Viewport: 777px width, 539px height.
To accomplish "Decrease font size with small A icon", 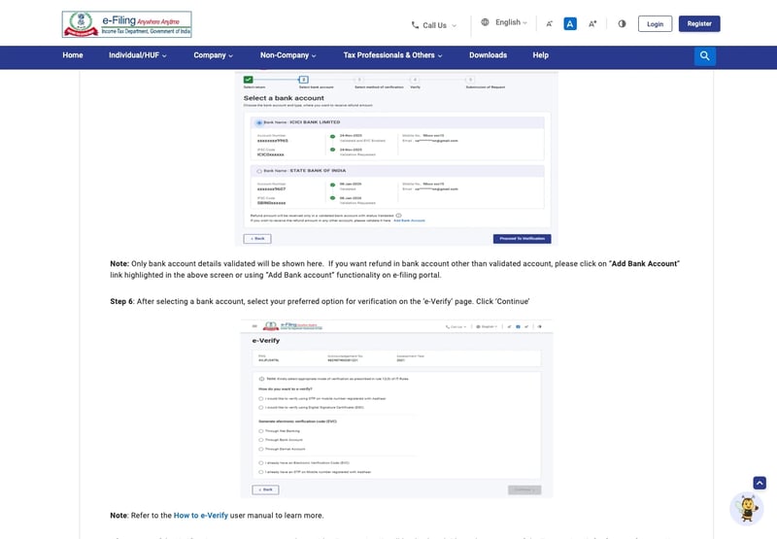I will (549, 23).
